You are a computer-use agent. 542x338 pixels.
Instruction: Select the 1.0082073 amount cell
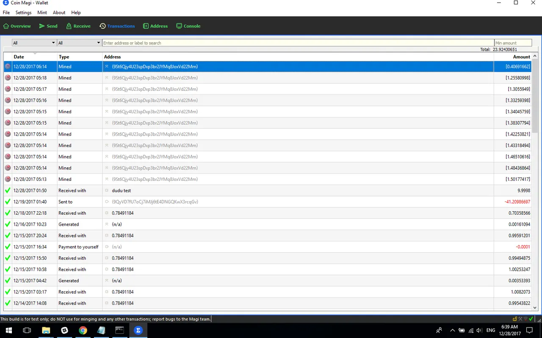tap(513, 292)
